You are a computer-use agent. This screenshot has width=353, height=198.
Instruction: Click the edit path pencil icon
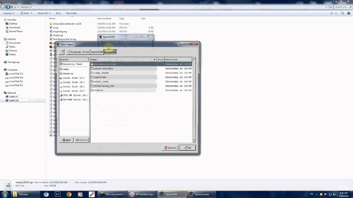(62, 52)
